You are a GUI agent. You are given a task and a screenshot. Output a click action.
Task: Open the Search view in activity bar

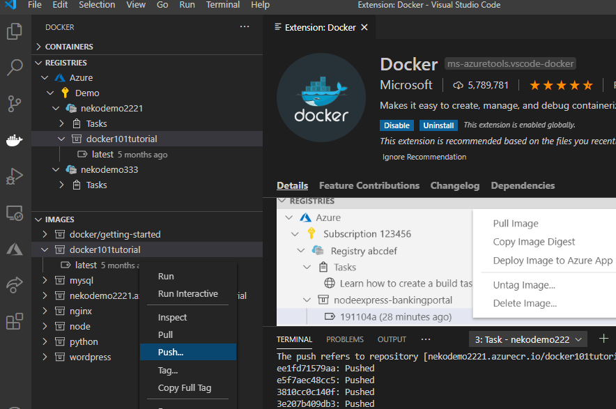click(15, 67)
